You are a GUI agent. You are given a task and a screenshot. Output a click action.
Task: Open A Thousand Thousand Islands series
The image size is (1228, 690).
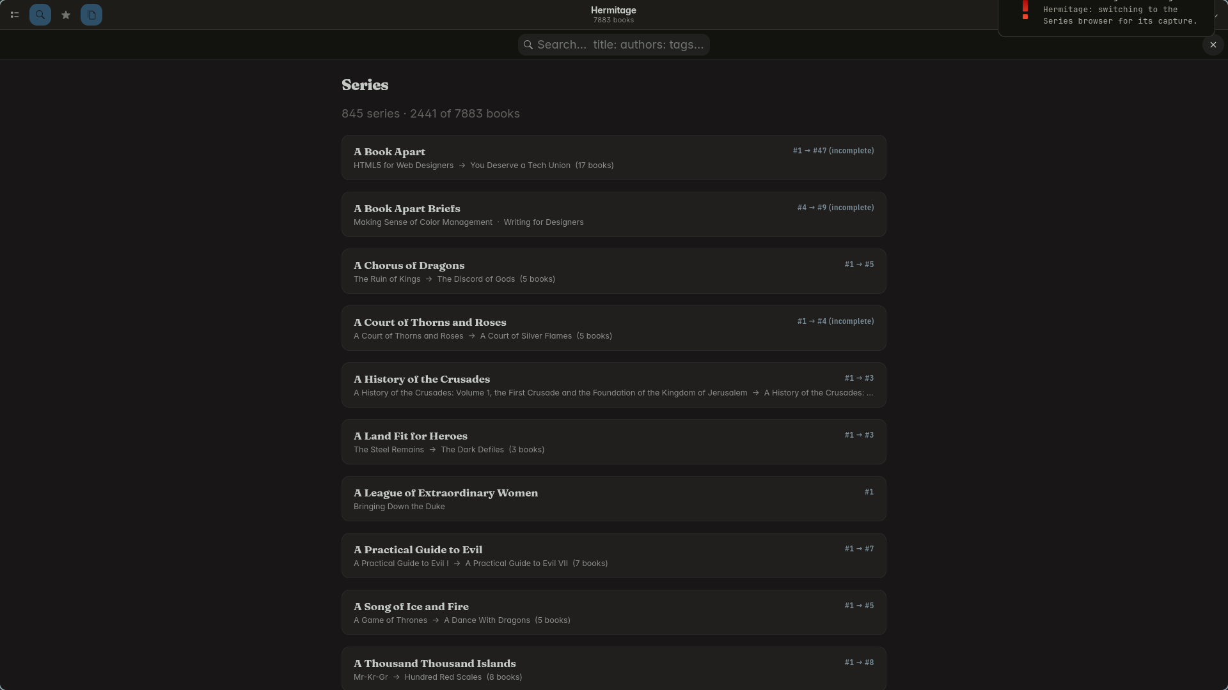(x=614, y=669)
